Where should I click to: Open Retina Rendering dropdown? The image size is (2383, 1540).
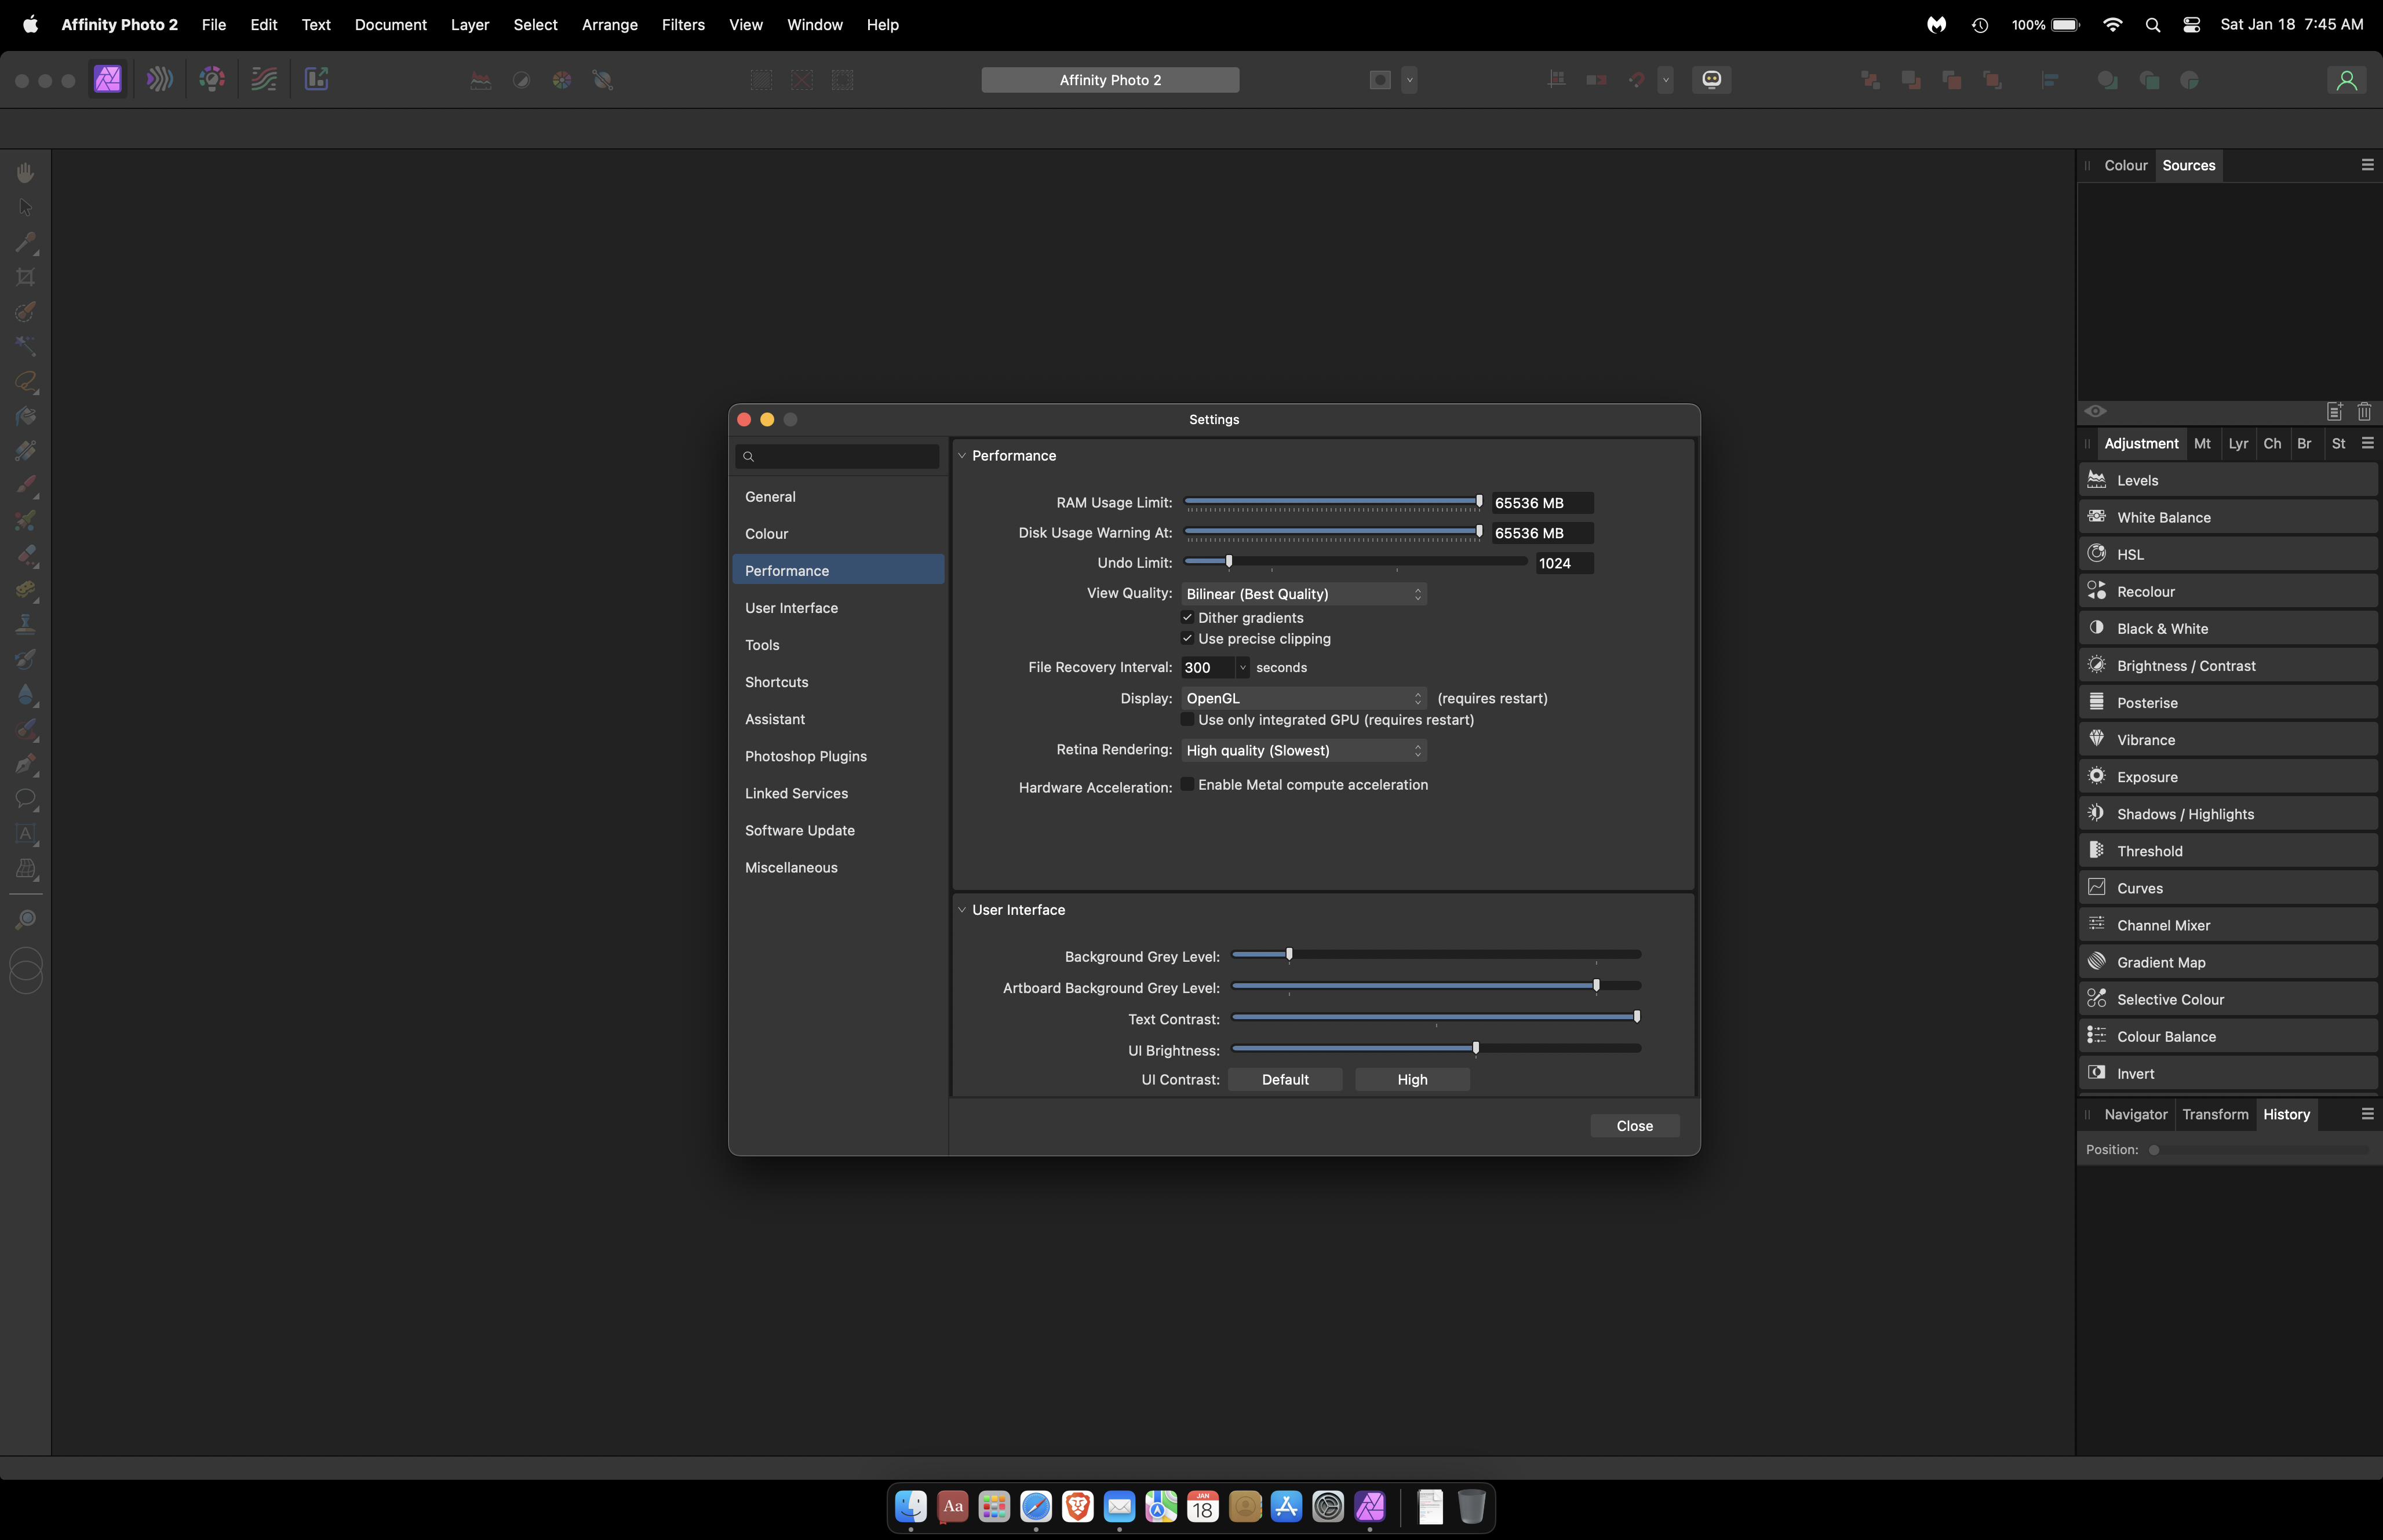(1304, 750)
